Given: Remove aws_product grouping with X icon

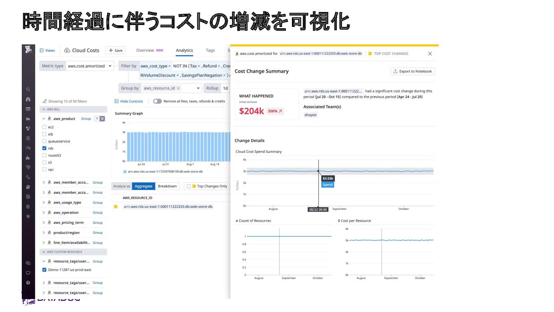Looking at the screenshot, I should click(x=102, y=119).
